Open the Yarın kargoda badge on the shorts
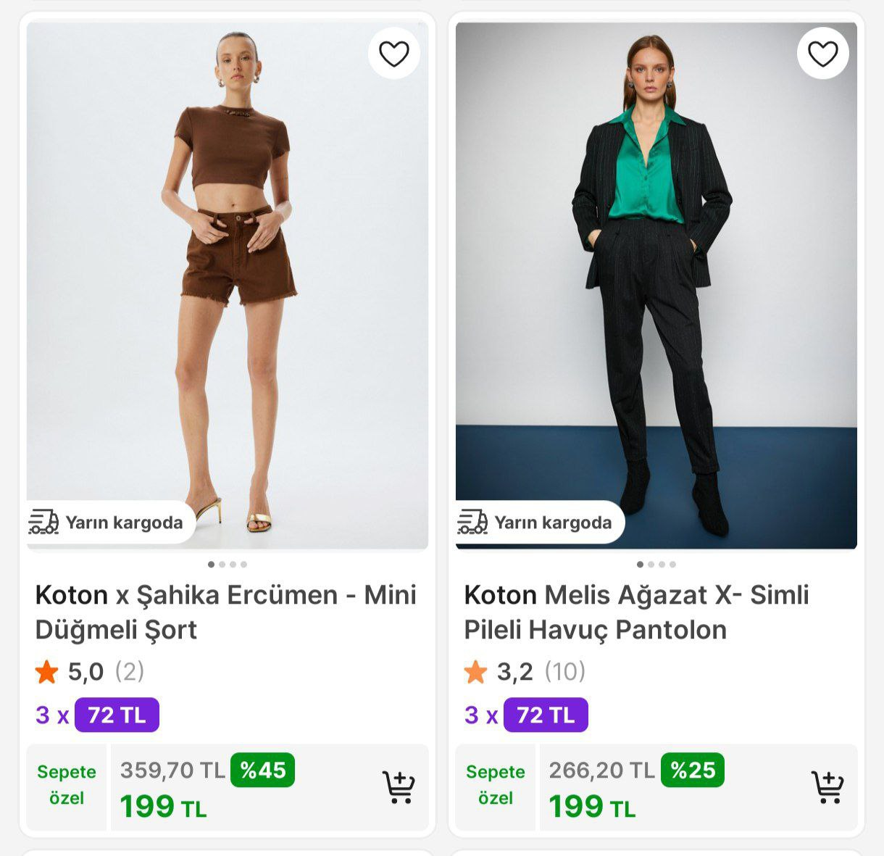This screenshot has height=856, width=884. coord(109,522)
